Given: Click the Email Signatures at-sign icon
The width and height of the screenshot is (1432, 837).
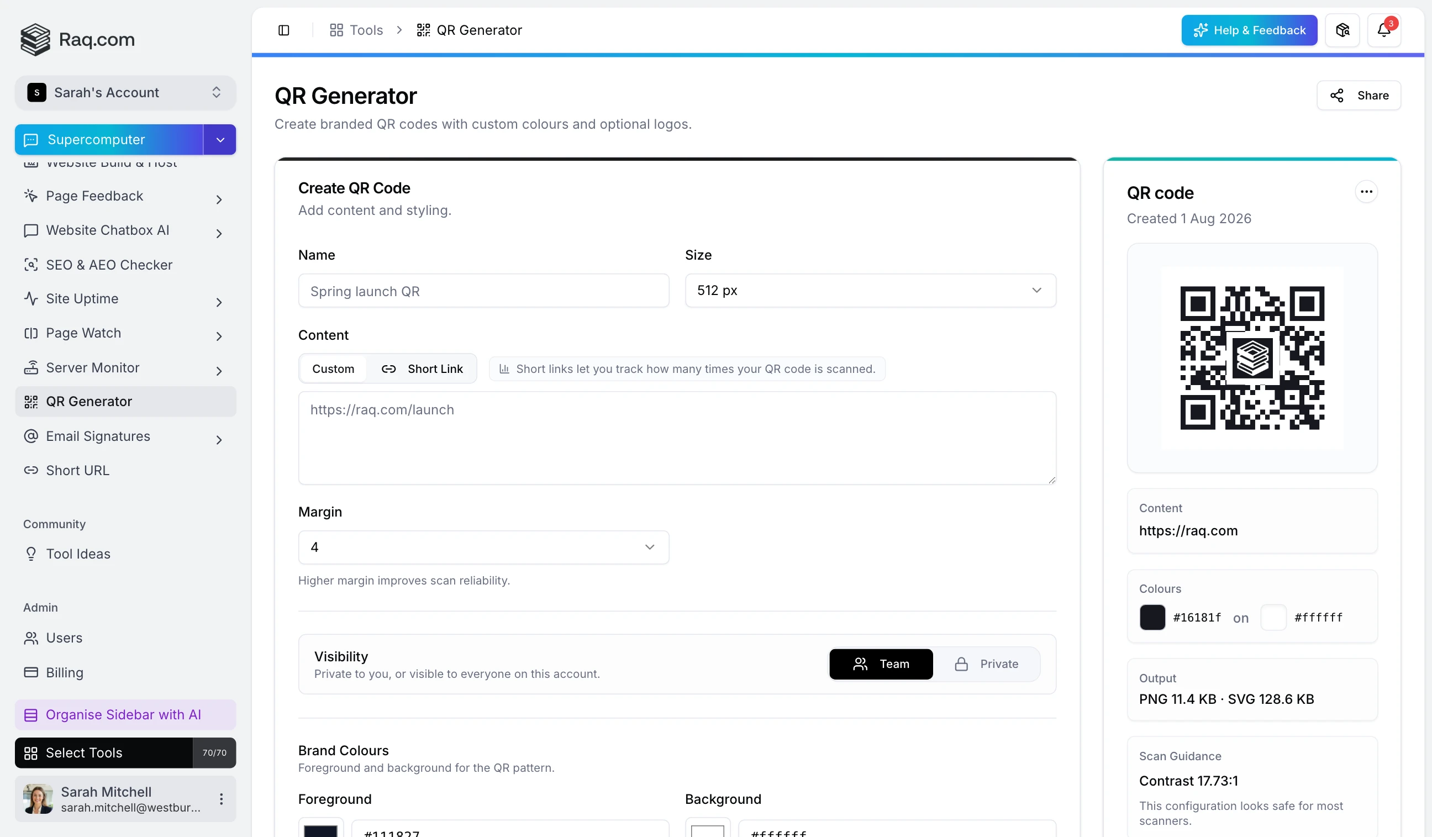Looking at the screenshot, I should click(31, 436).
